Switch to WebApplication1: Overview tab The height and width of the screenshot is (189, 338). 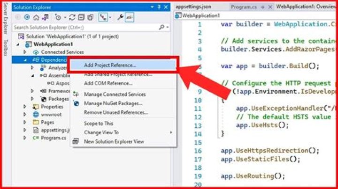tap(306, 7)
